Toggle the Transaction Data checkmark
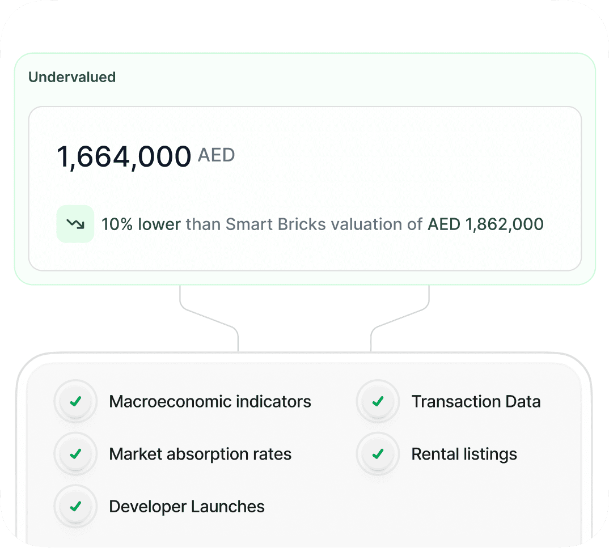609x548 pixels. click(x=378, y=401)
